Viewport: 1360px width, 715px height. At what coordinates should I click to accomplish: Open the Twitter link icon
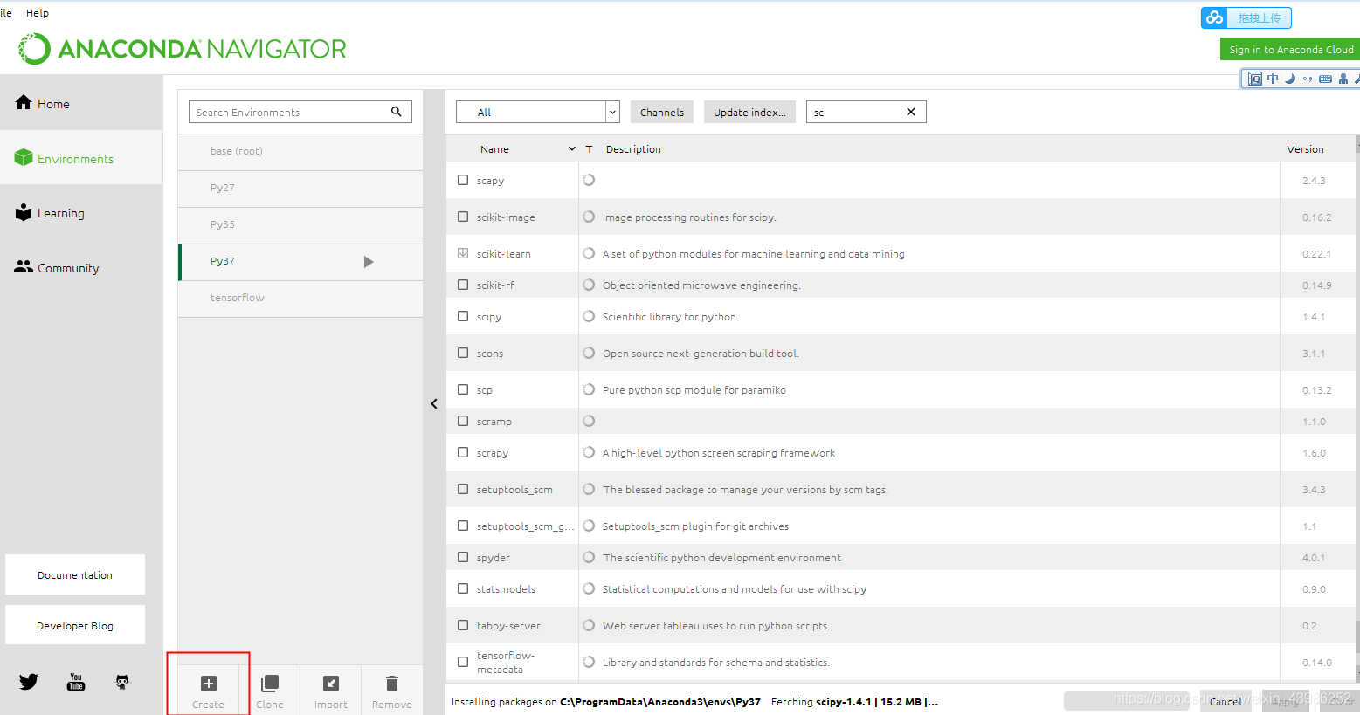29,682
